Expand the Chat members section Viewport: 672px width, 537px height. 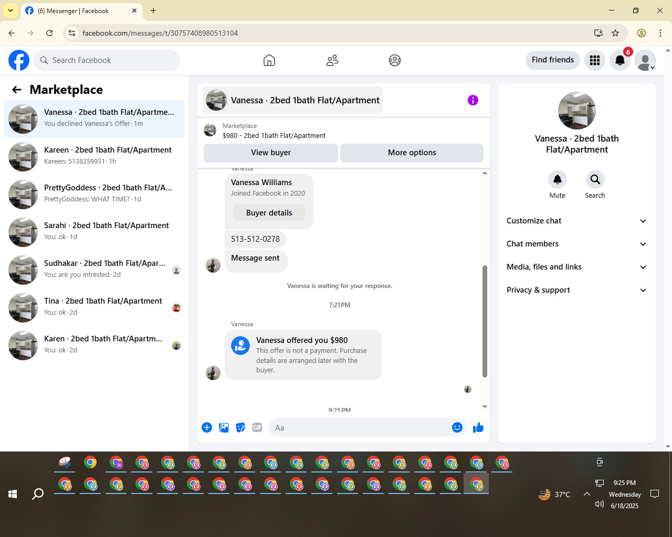click(577, 244)
